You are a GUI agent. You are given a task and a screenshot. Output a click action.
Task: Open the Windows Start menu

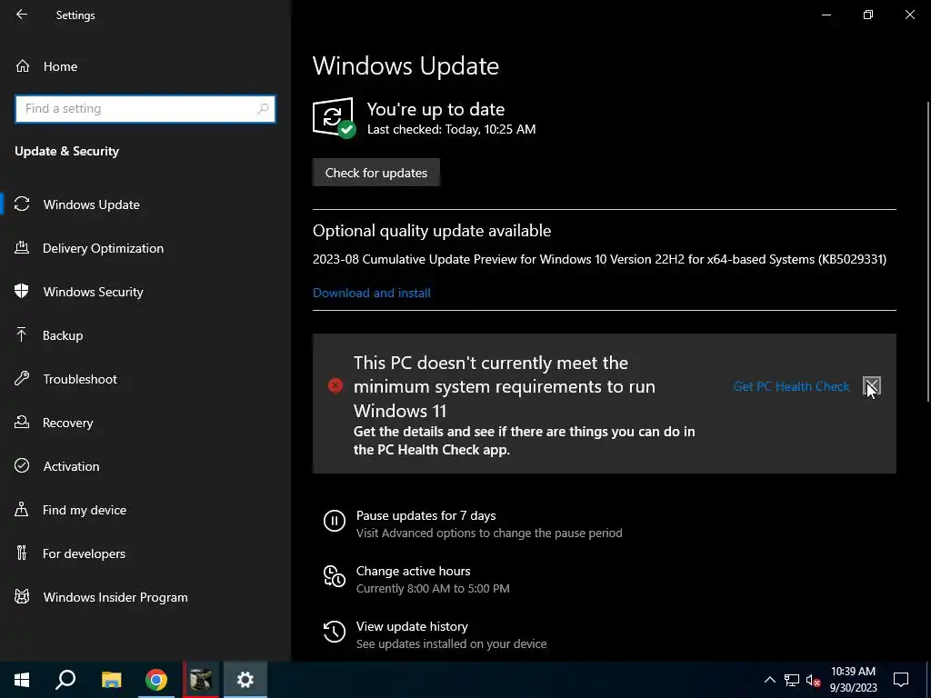(22, 680)
